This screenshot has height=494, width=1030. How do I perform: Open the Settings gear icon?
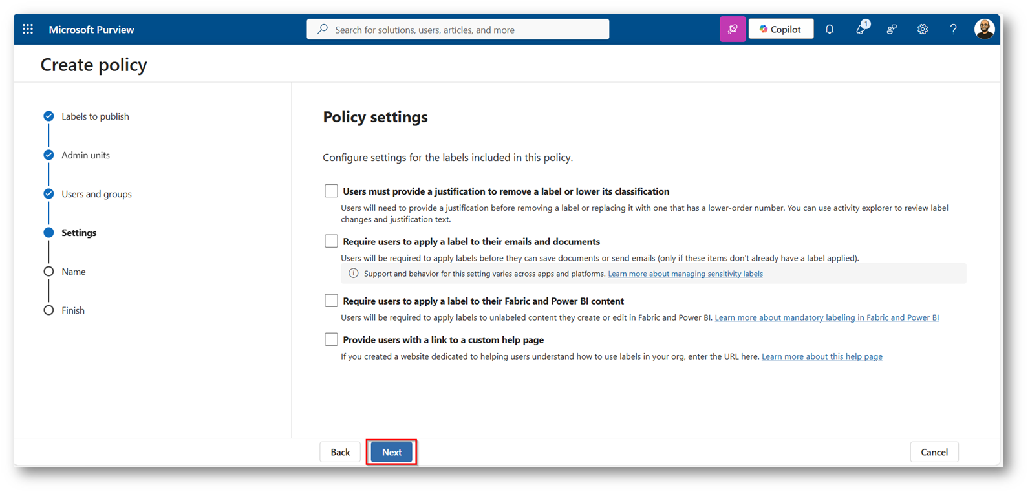(923, 29)
